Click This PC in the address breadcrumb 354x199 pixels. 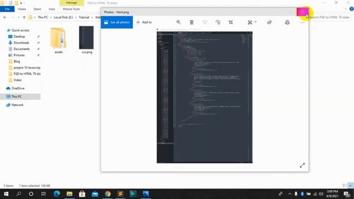[43, 17]
